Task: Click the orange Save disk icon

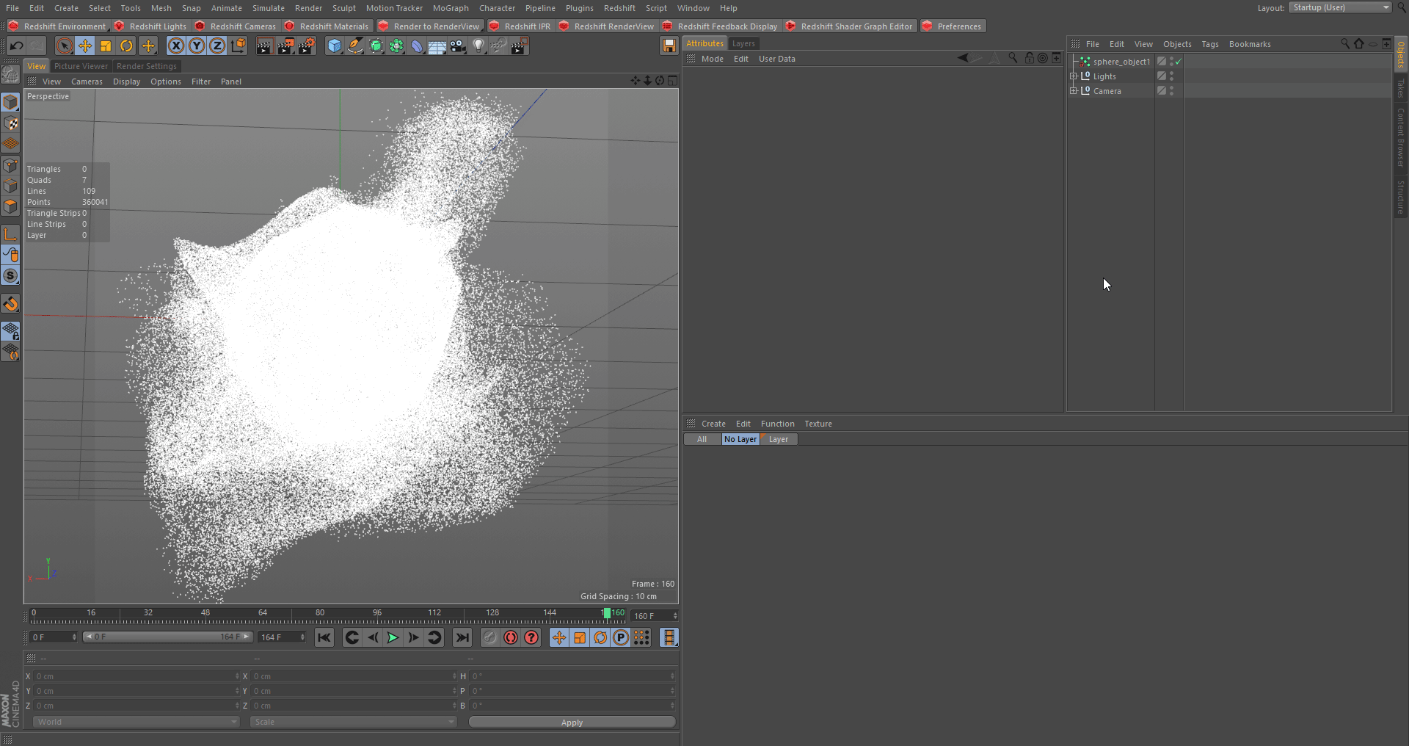Action: click(669, 46)
